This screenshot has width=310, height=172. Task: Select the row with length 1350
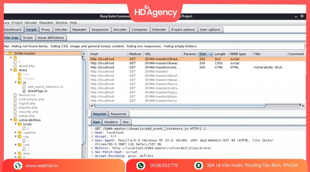pos(197,63)
